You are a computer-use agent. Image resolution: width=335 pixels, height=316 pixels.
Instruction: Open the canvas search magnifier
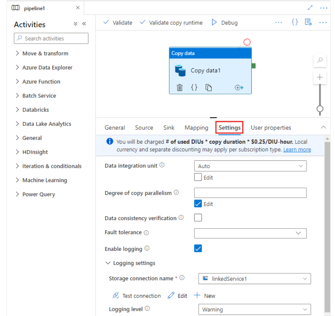click(x=319, y=60)
